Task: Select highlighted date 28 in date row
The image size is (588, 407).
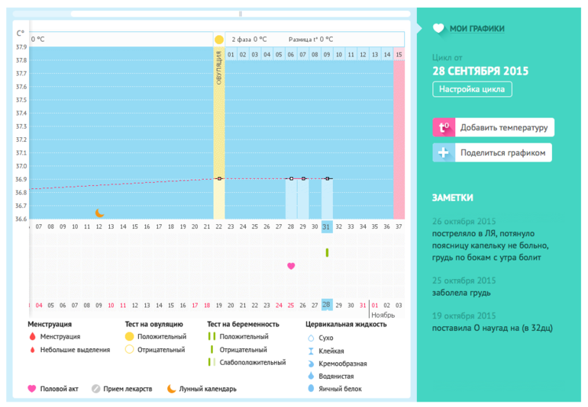Action: click(327, 305)
